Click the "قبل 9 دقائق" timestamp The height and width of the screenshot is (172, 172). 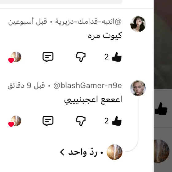pyautogui.click(x=26, y=86)
